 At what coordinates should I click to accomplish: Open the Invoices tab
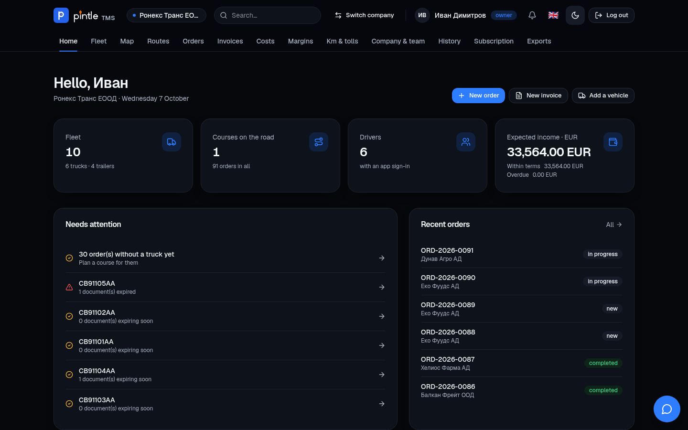pyautogui.click(x=230, y=41)
